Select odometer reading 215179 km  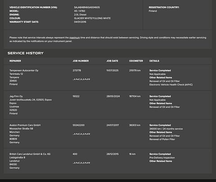click(x=135, y=70)
